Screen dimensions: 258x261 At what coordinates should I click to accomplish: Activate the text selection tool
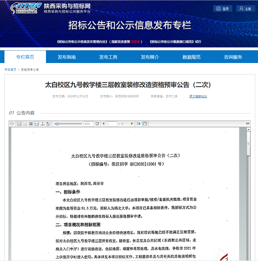click(138, 124)
